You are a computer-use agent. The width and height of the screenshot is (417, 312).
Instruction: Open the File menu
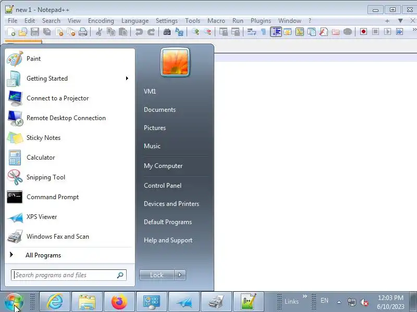13,21
